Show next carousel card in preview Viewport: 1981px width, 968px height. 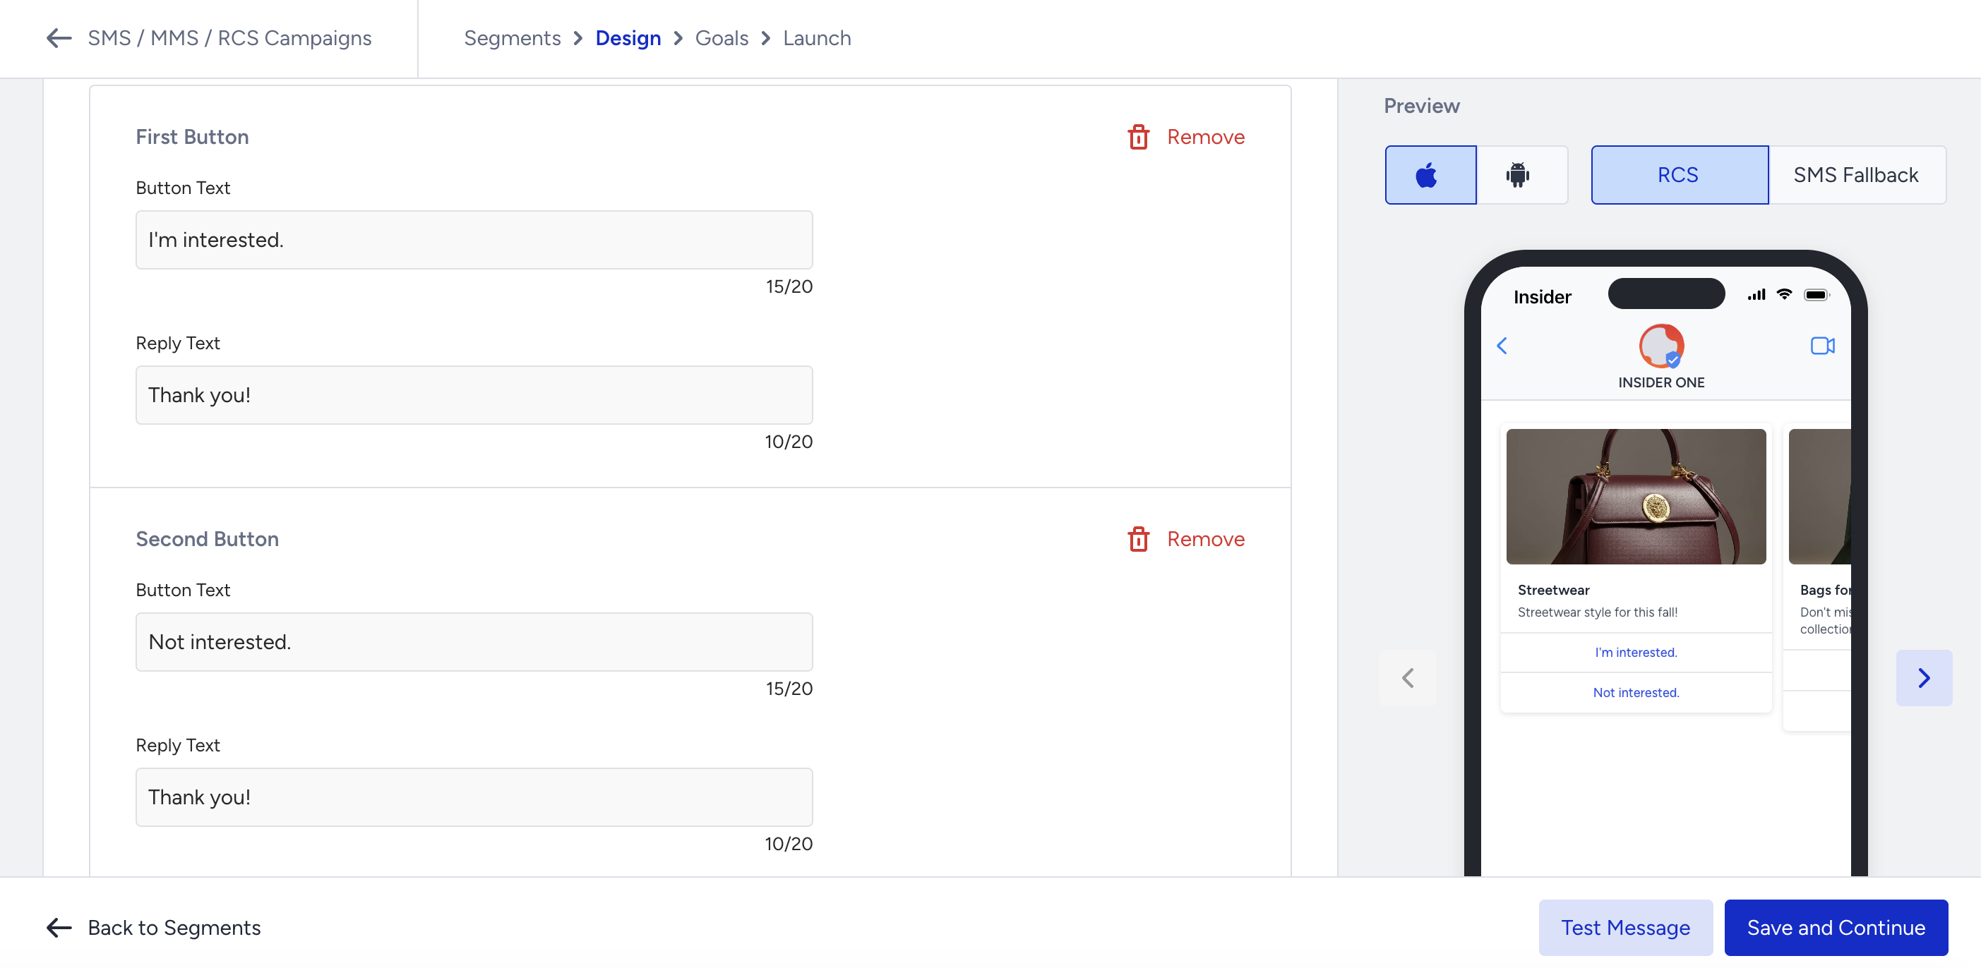tap(1923, 677)
